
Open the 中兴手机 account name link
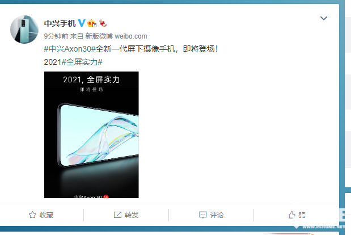(60, 23)
